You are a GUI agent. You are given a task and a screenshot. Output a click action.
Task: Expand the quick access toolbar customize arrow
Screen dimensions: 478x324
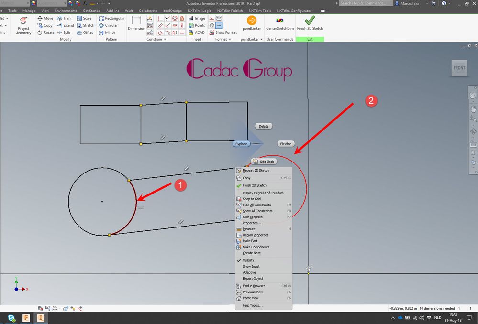[x=109, y=3]
